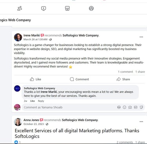Like the Softologics Web Company comment
This screenshot has height=144, width=147.
click(33, 101)
